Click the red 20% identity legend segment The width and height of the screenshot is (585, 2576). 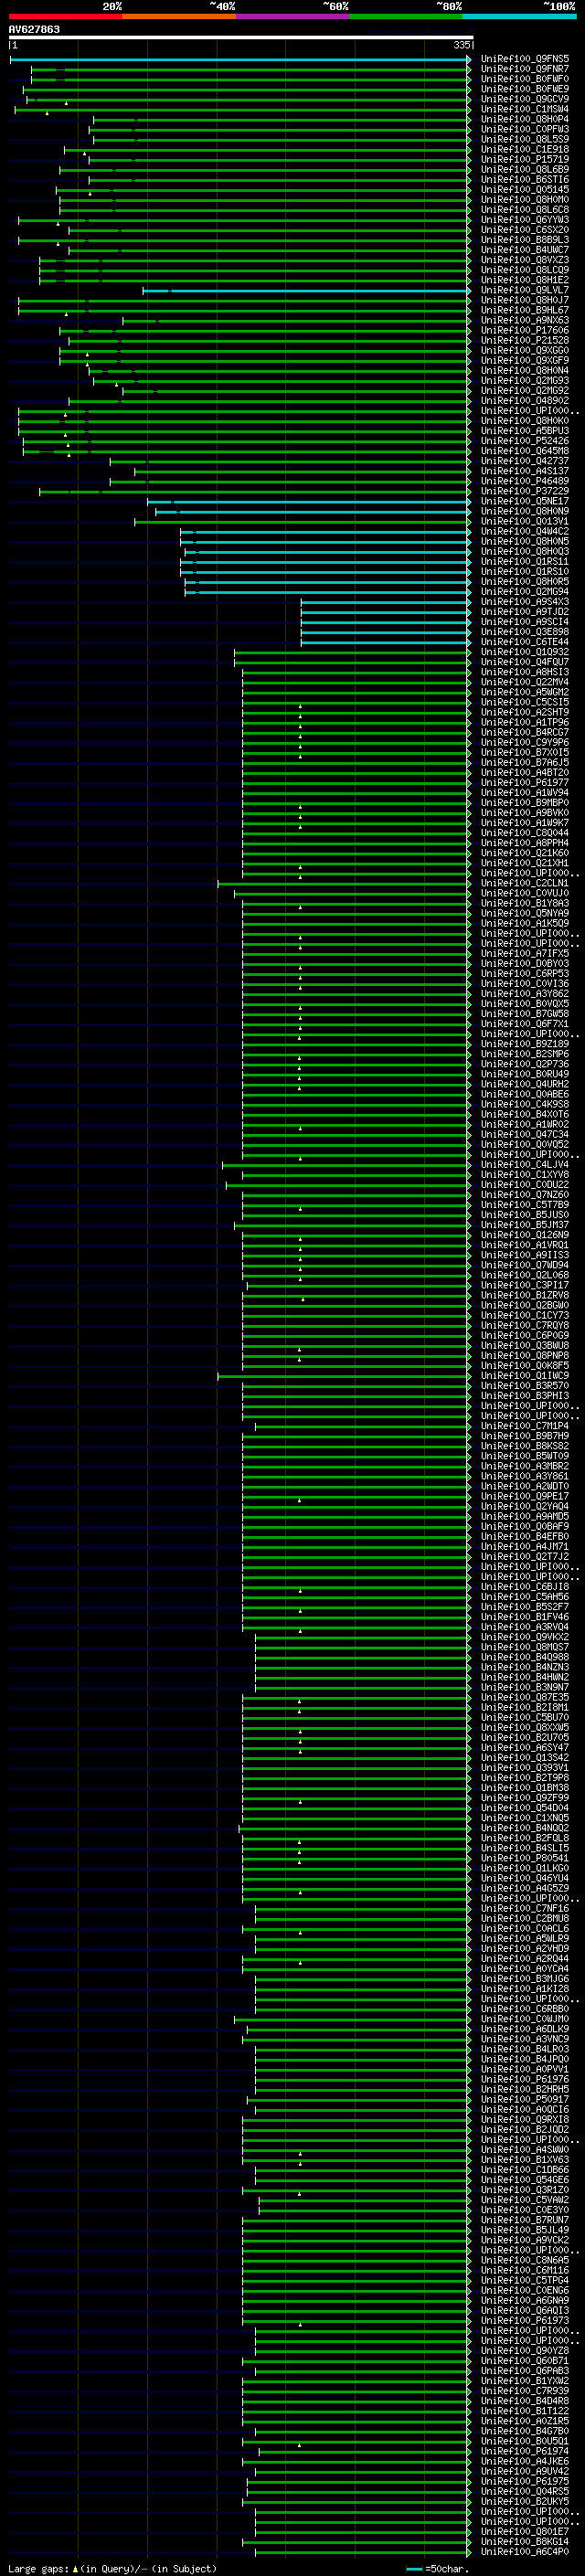pyautogui.click(x=65, y=16)
